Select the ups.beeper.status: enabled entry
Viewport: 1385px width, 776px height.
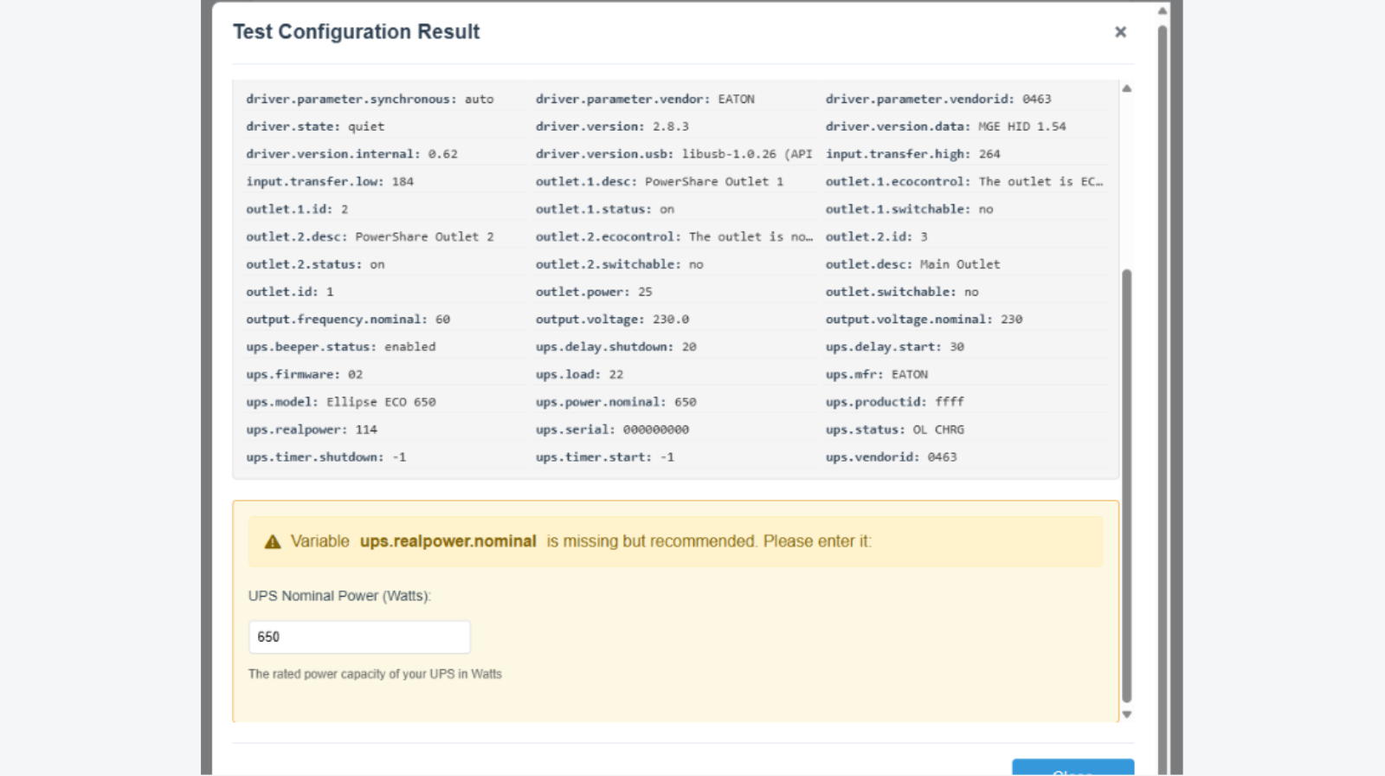click(x=341, y=346)
